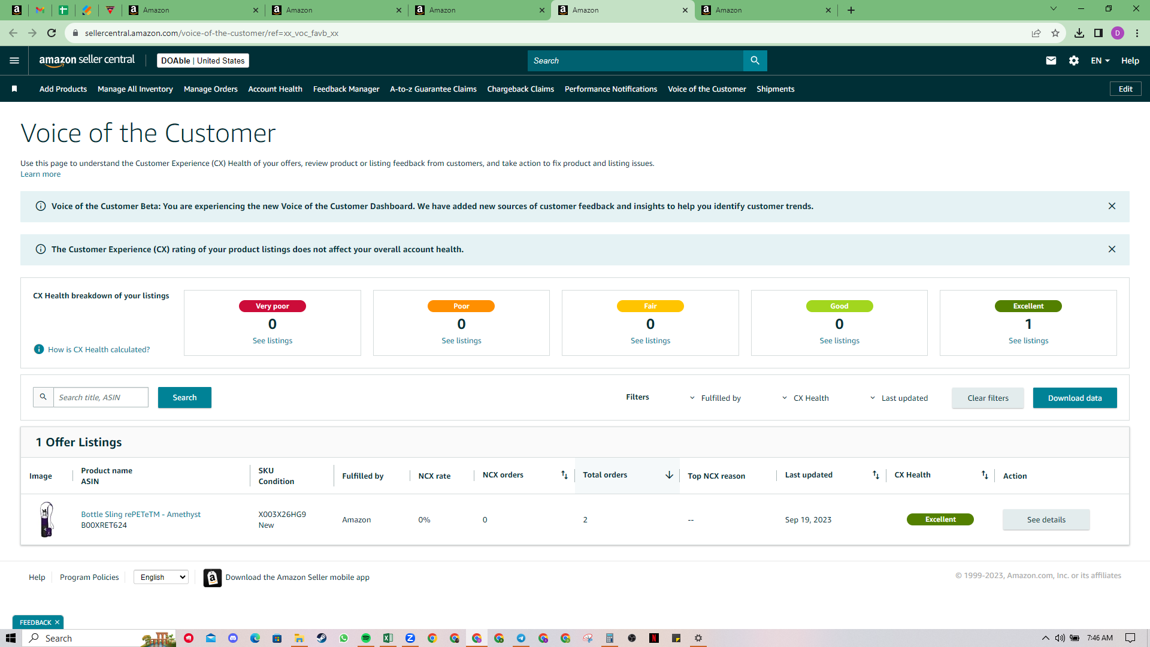Open the browser downloads icon
This screenshot has width=1150, height=647.
1079,33
